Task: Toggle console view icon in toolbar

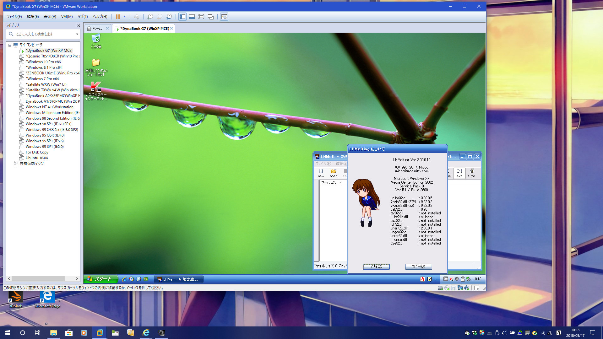Action: pyautogui.click(x=224, y=17)
